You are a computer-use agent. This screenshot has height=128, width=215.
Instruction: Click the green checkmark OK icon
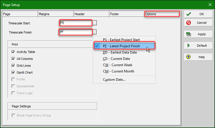tap(189, 14)
